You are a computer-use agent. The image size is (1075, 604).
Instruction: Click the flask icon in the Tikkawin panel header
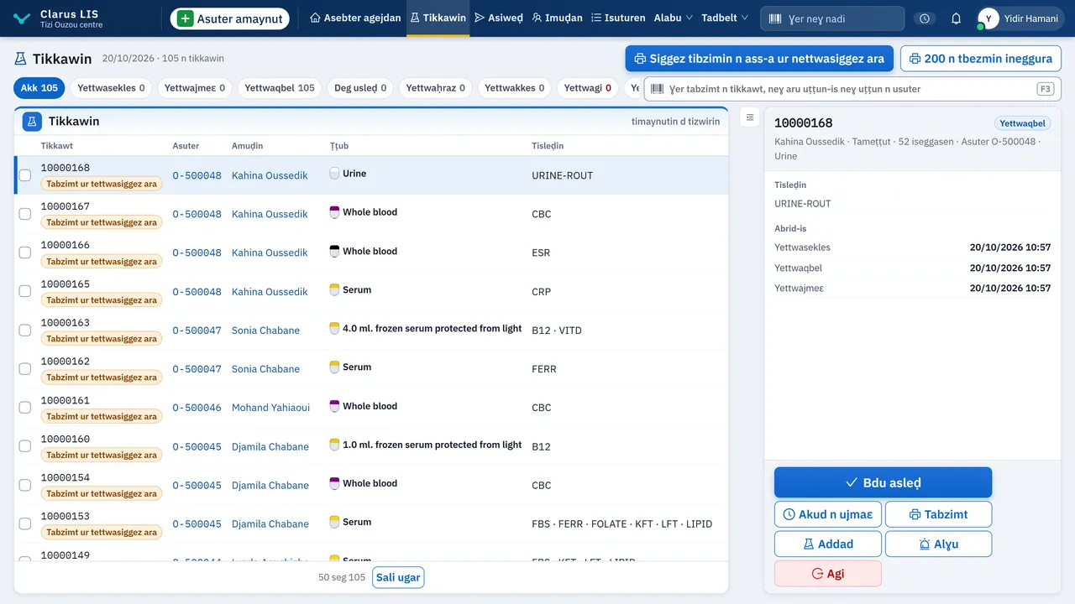32,122
